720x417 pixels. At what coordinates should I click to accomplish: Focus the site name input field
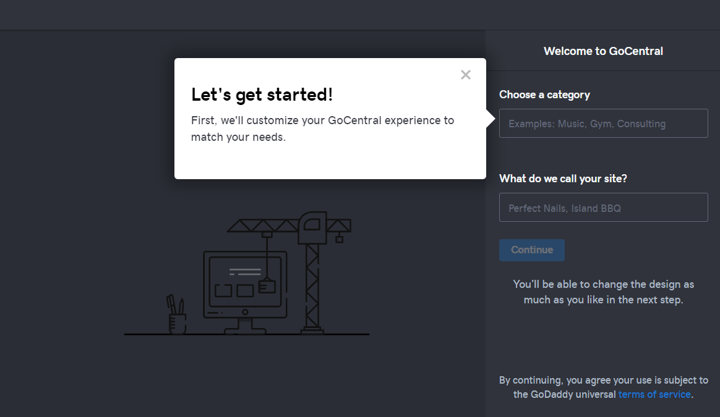[x=603, y=208]
